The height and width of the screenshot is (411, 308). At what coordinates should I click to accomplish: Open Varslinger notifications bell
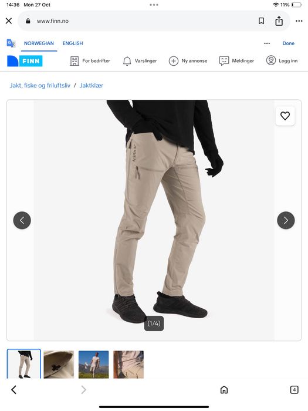tap(140, 61)
